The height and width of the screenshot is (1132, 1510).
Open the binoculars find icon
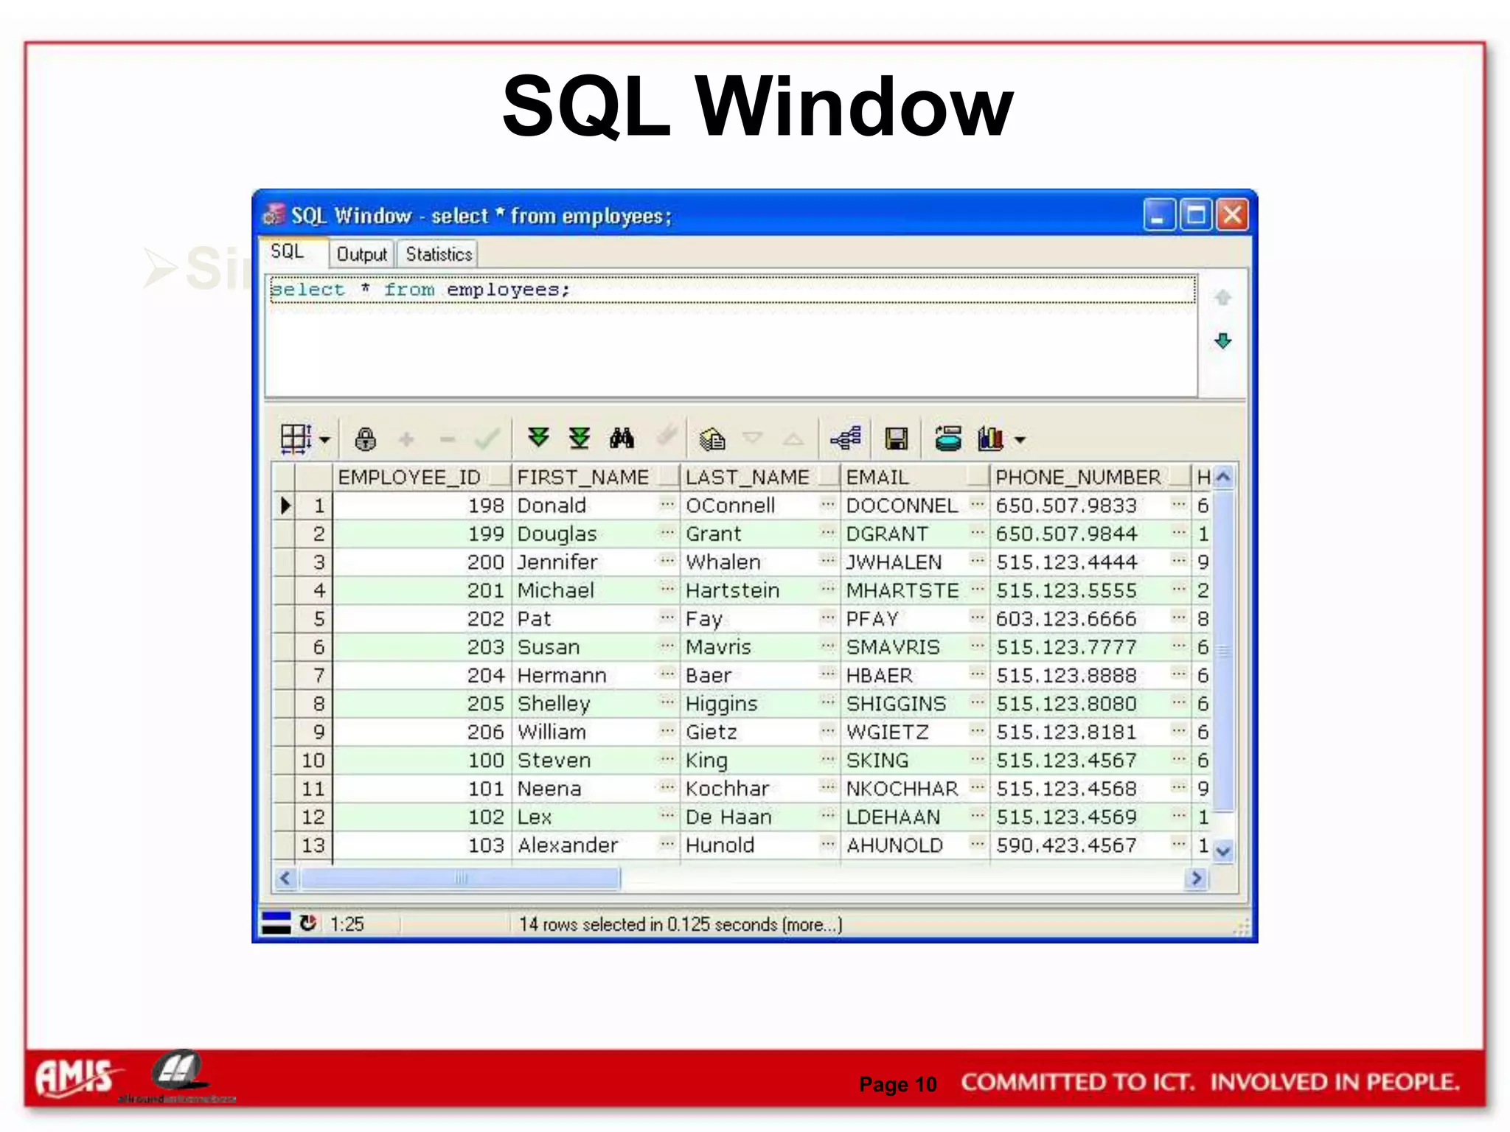click(622, 438)
